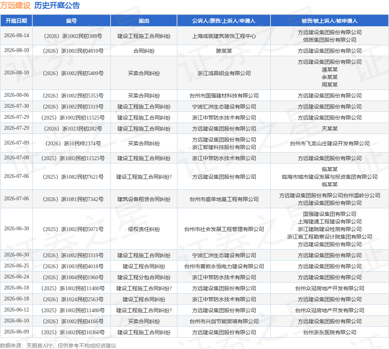Screen dimensions: 389x349
Task: Click the 被告/被上诉人/被申请人 header
Action: (x=329, y=21)
